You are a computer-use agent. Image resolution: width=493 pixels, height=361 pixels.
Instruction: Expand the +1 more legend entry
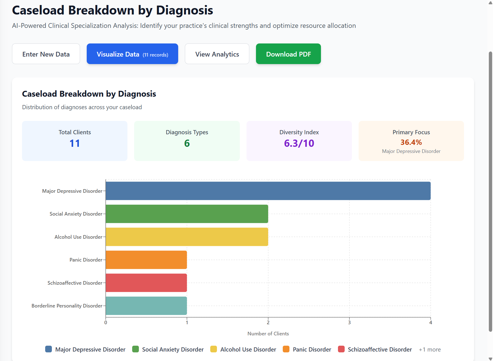point(429,349)
